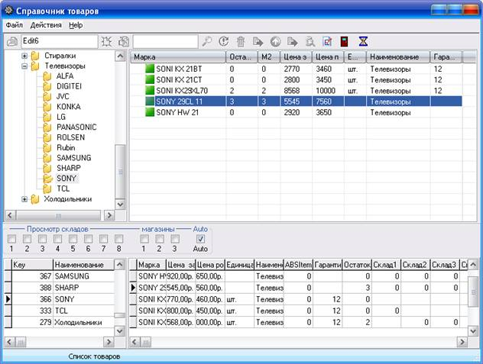
Task: Check warehouse checkbox 8 in Просмотр складов
Action: coord(119,239)
